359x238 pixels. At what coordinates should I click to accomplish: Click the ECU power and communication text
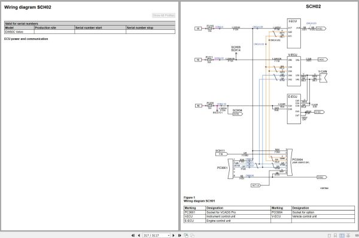(x=26, y=39)
